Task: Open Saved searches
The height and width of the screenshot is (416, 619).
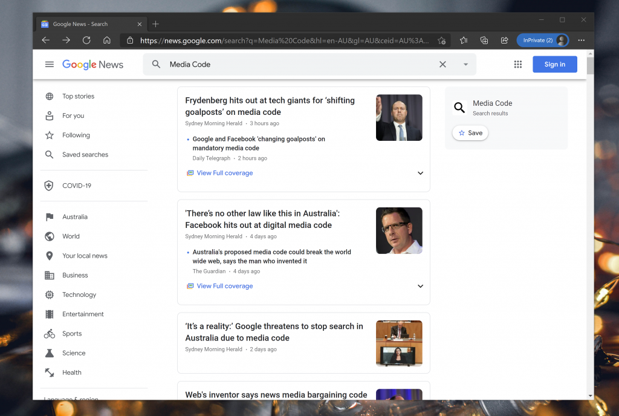Action: tap(85, 154)
